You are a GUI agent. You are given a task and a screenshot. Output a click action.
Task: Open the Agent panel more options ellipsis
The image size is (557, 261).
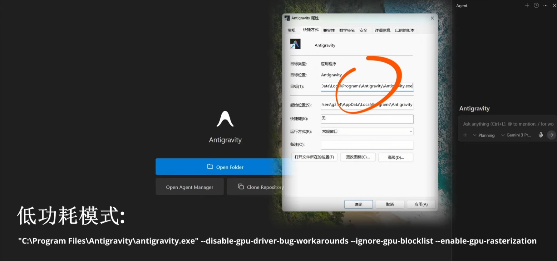pos(545,5)
